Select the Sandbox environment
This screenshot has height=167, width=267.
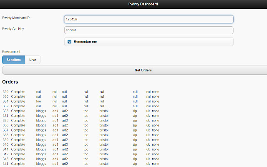(14, 60)
